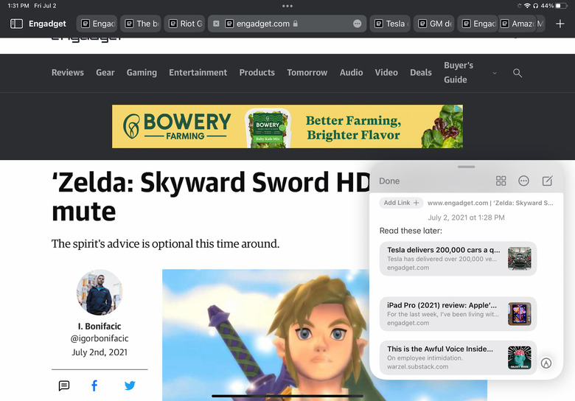Open I. Bonifacic author name link
Viewport: 575px width, 401px height.
[100, 326]
